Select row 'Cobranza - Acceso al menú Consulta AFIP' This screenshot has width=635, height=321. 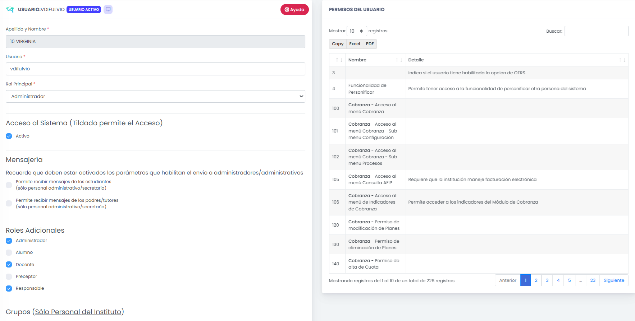[479, 180]
